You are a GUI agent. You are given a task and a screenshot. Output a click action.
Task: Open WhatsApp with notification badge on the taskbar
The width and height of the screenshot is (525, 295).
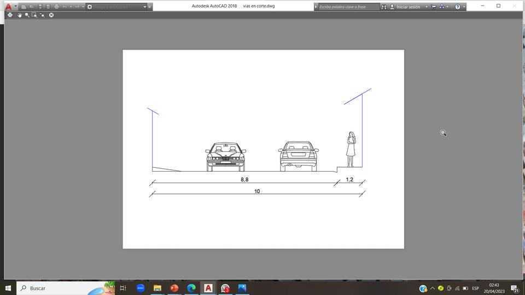(225, 288)
